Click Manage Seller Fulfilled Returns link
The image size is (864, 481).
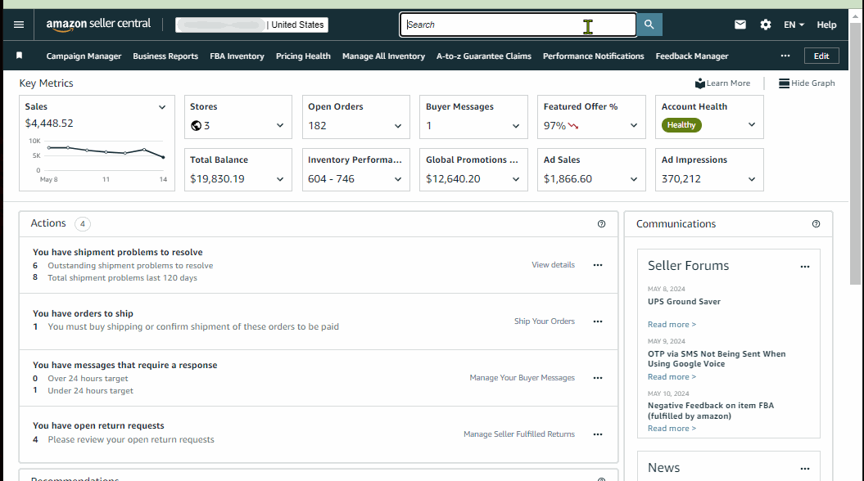coord(519,434)
